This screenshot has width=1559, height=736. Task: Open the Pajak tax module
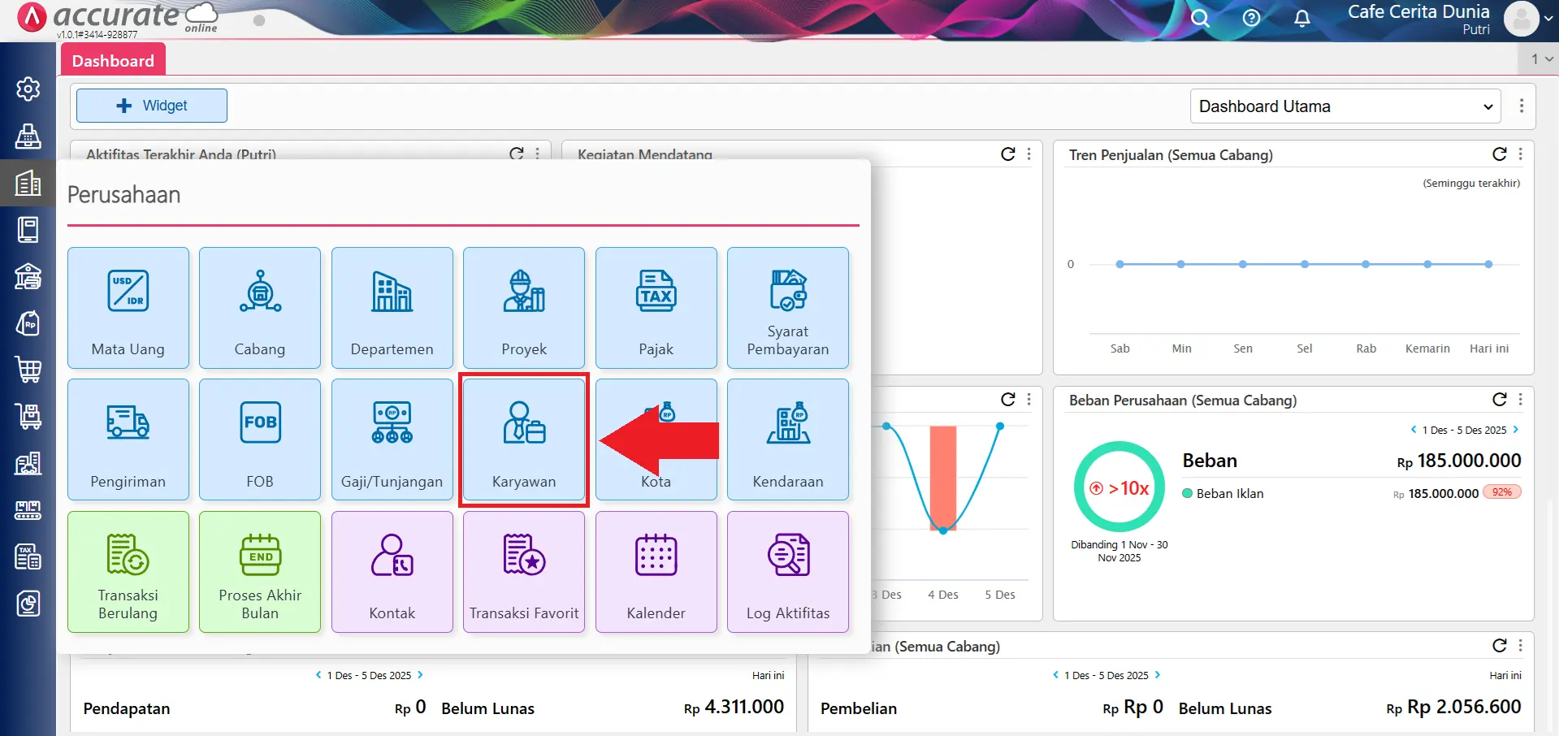(656, 308)
